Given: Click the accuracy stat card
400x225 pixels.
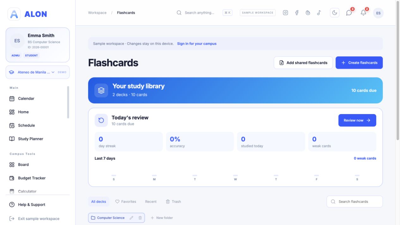Looking at the screenshot, I should [200, 142].
